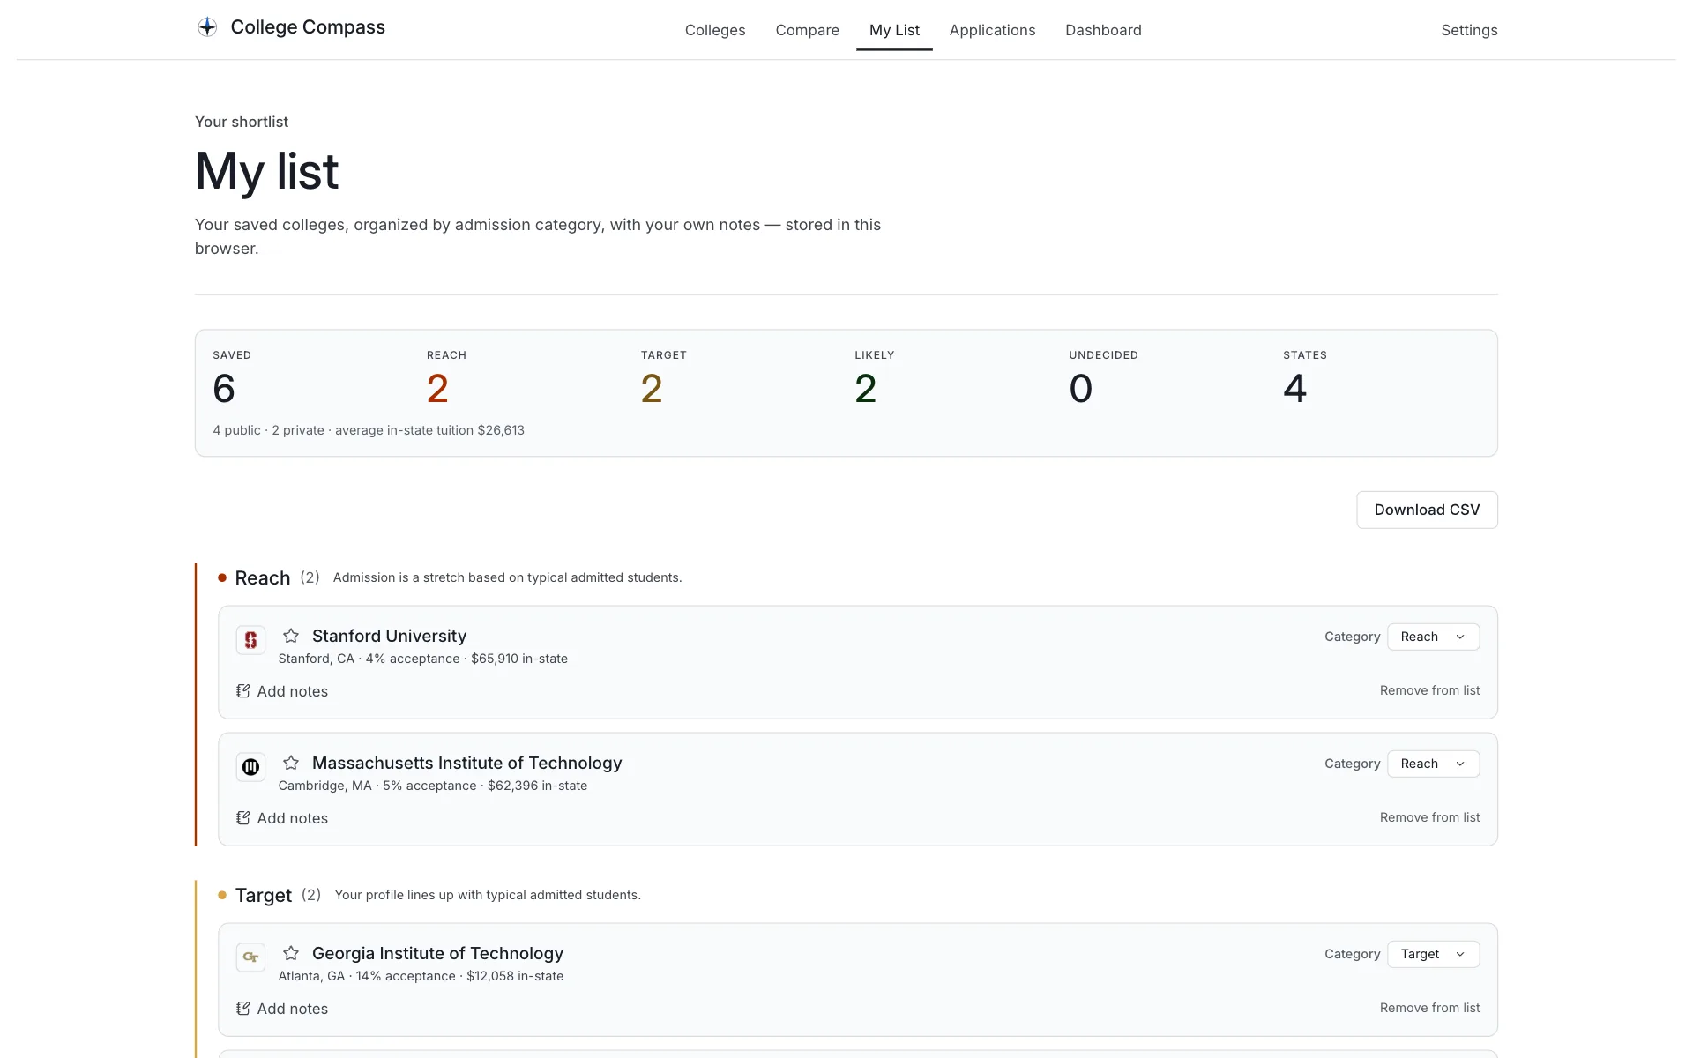Add notes for Massachusetts Institute of Technology

(282, 818)
